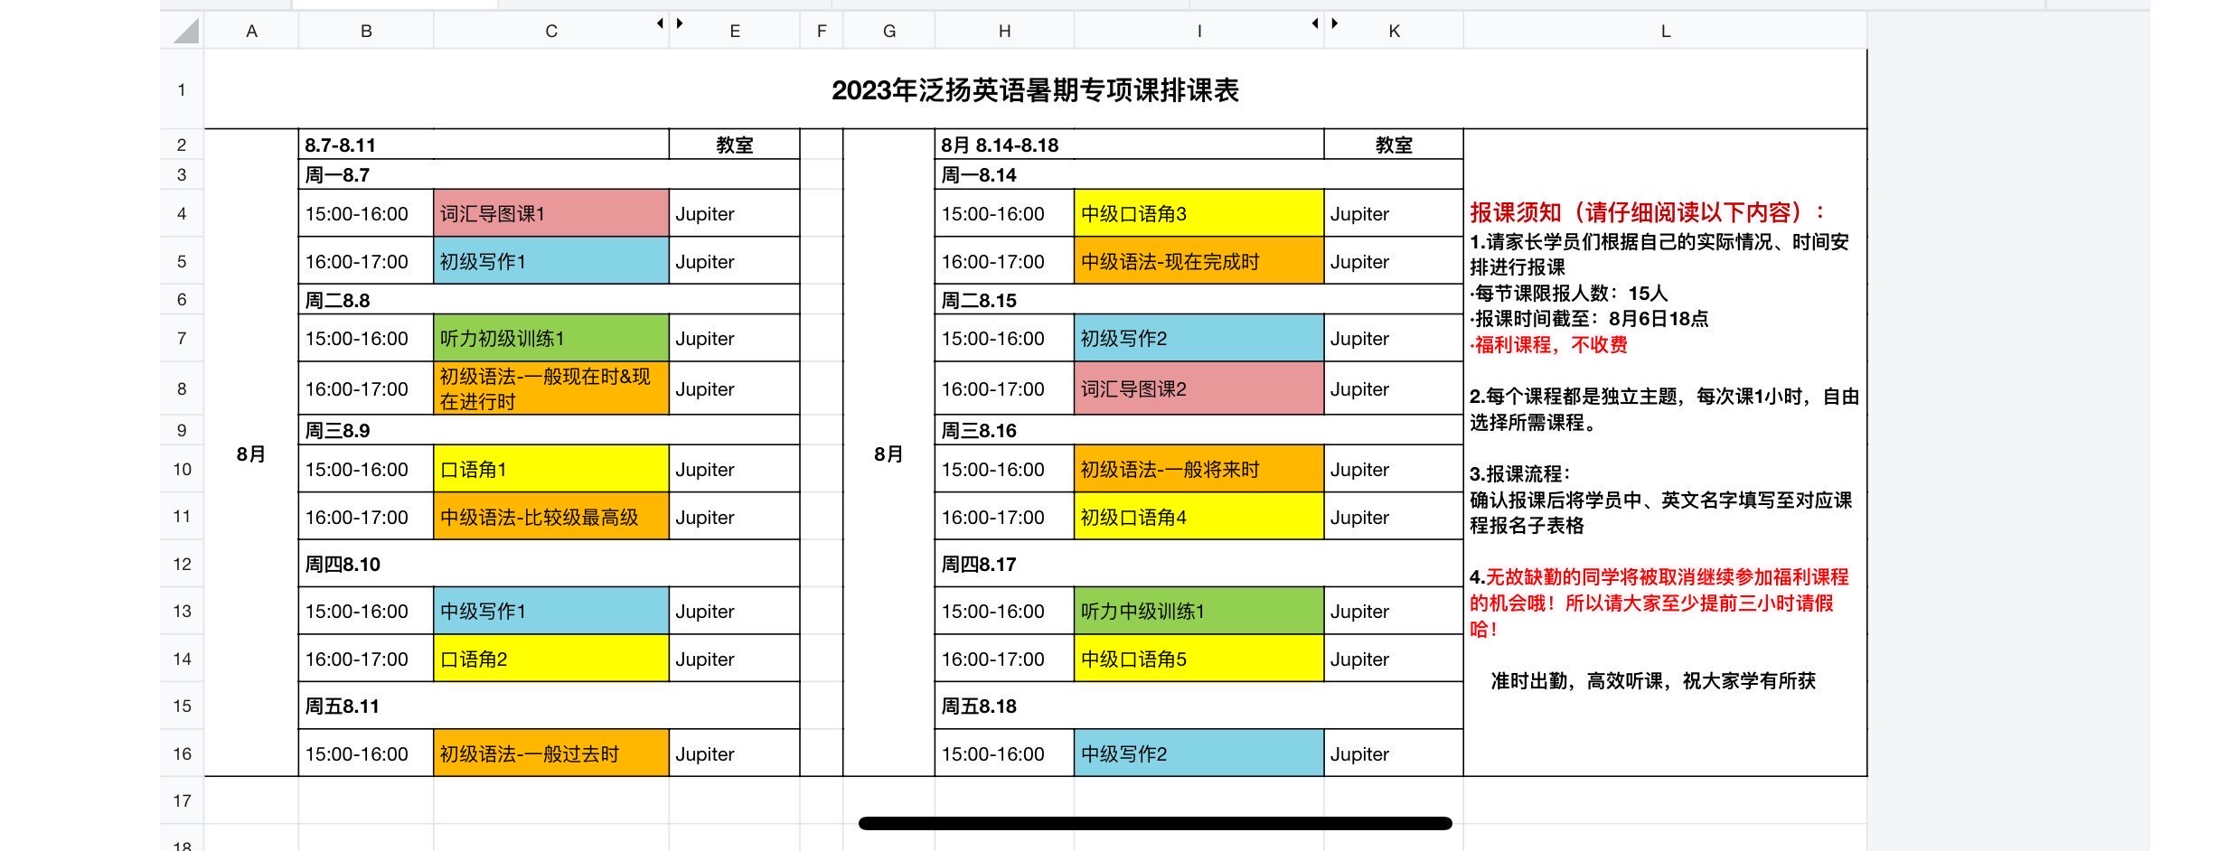Select row 8 header

[x=182, y=389]
